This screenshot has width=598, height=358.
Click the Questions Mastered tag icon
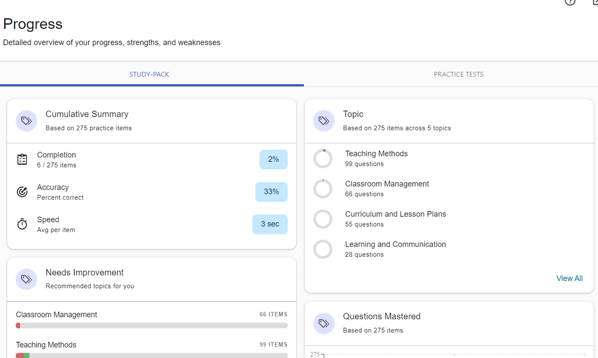324,323
